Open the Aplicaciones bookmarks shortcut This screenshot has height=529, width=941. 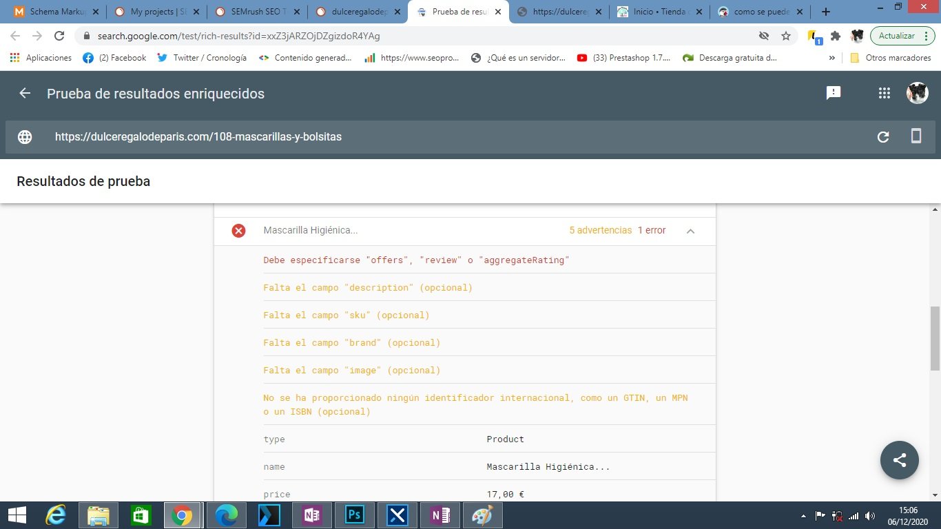pyautogui.click(x=41, y=58)
